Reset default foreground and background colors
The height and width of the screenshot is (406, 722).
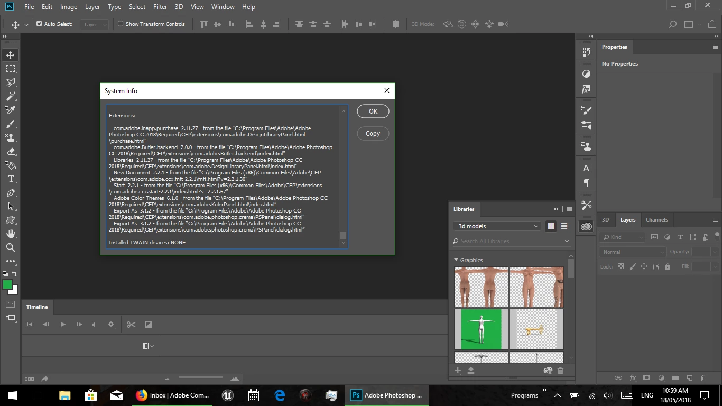(x=5, y=274)
